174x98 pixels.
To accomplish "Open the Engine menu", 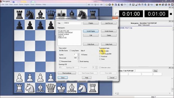I will [x=27, y=4].
